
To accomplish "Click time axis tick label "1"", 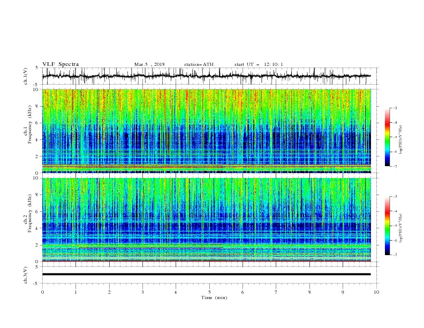I will pos(75,292).
